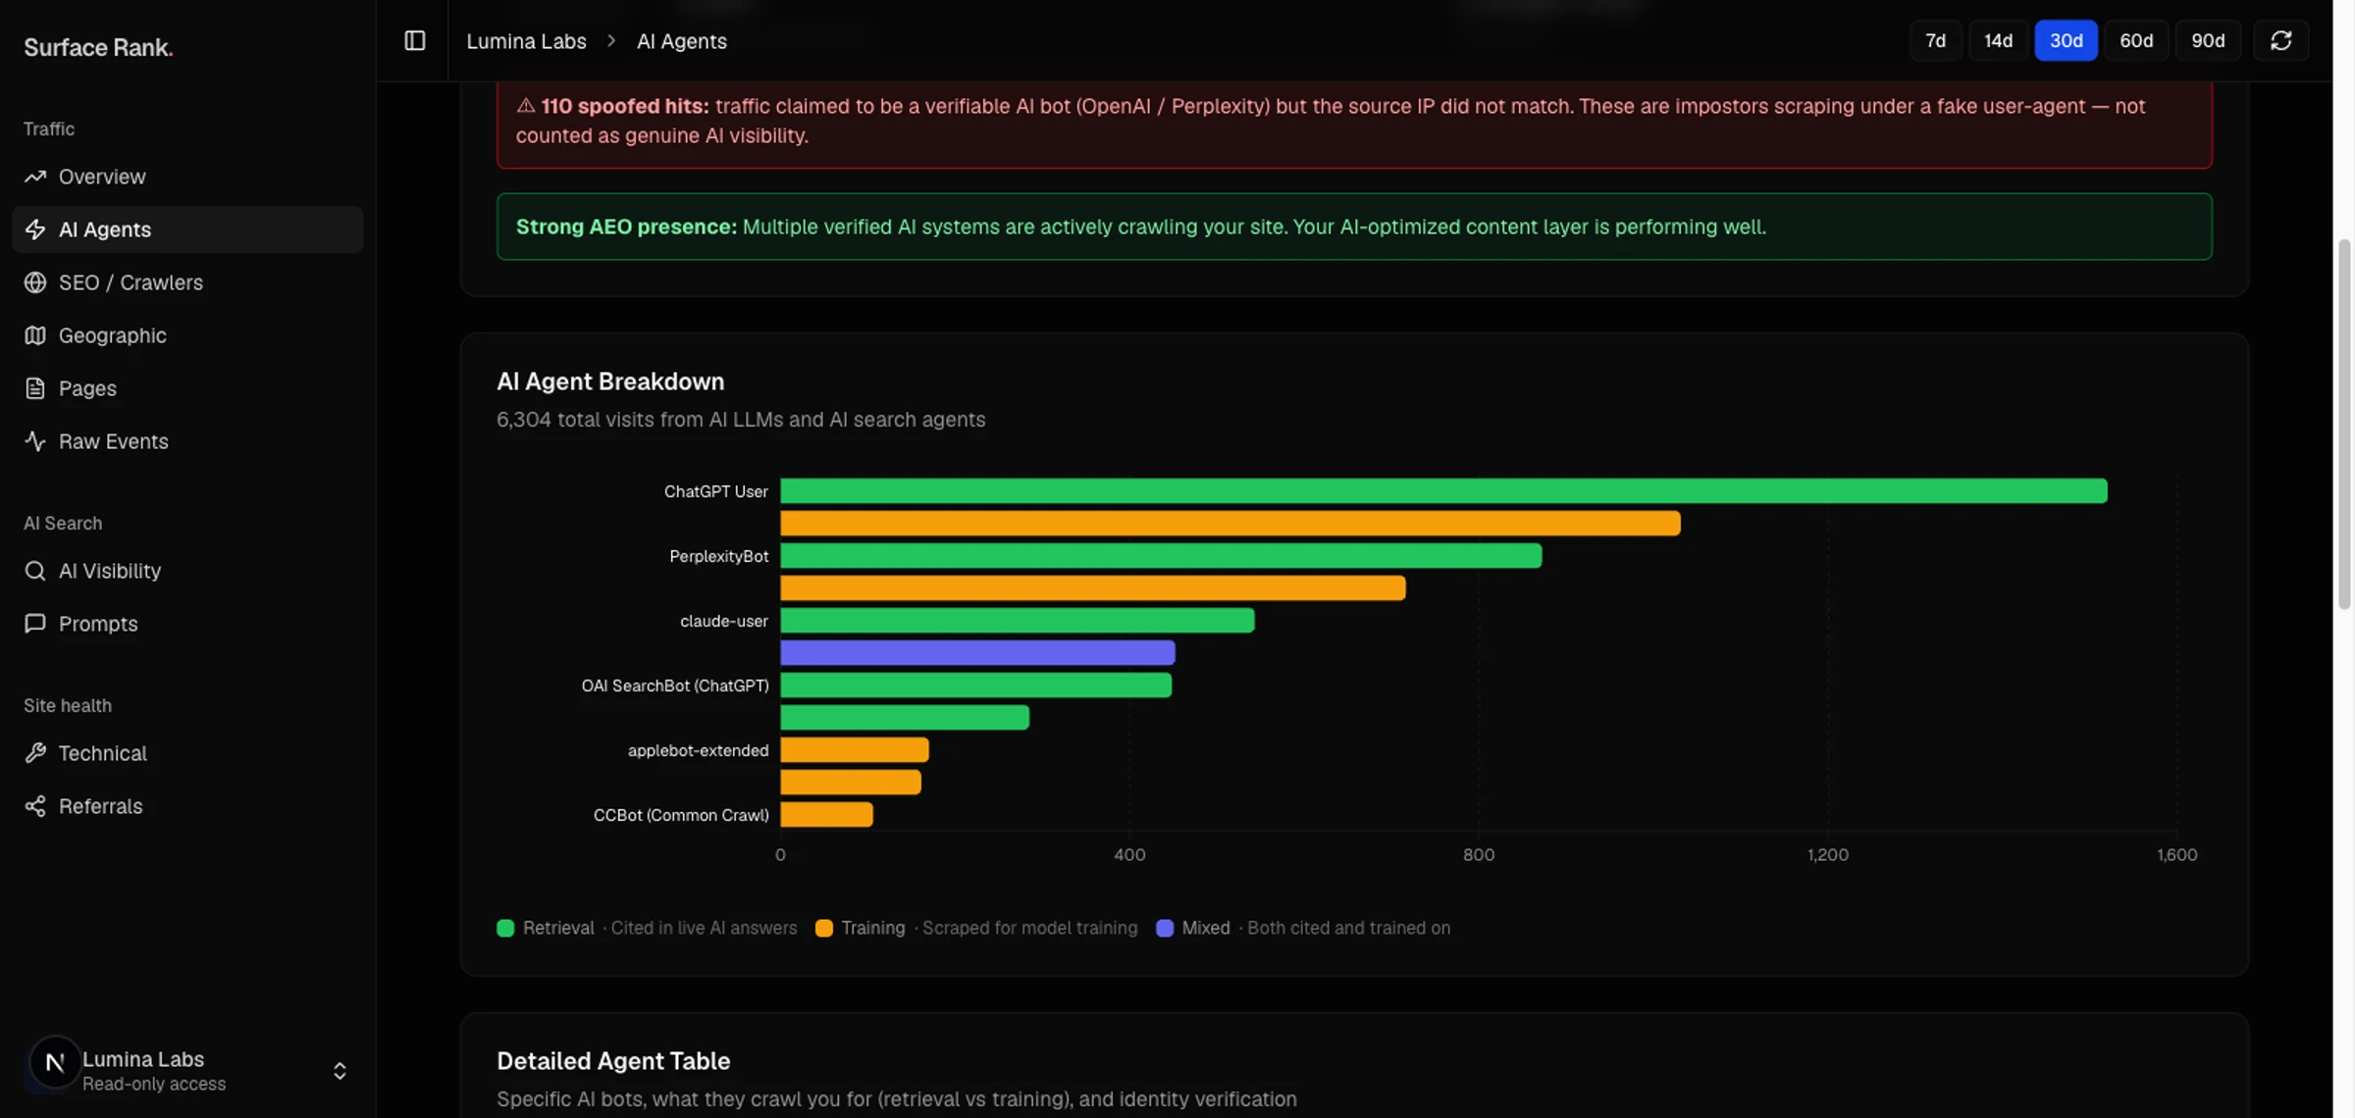Click the AI Agents breadcrumb
Screen dimensions: 2355x1118
point(682,41)
